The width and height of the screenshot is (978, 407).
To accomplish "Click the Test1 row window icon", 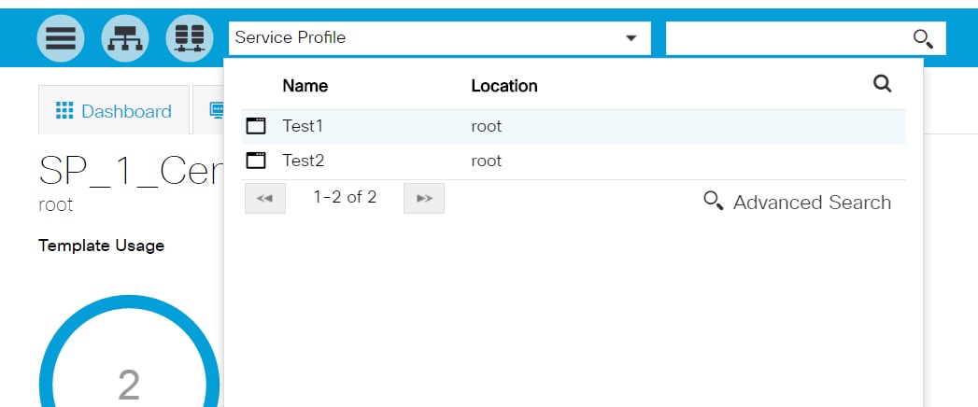I will (x=256, y=126).
